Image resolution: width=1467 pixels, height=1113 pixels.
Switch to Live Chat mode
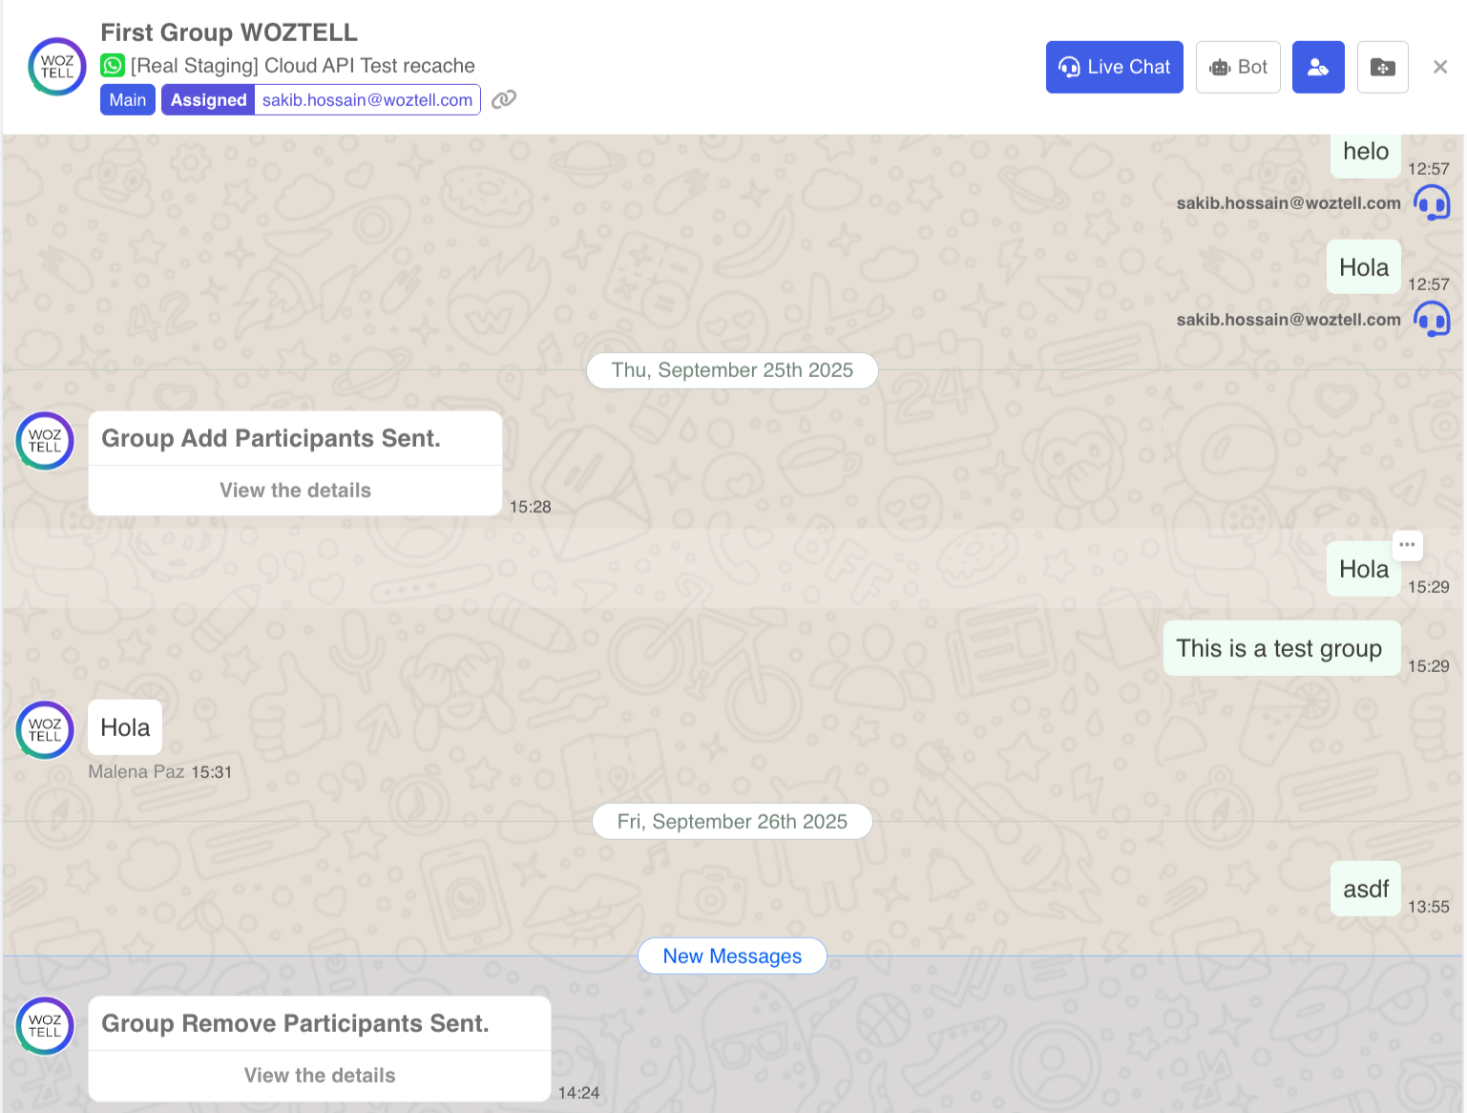pos(1114,67)
